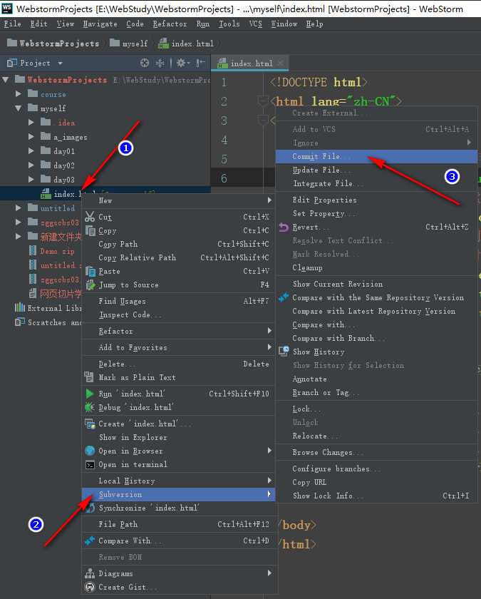This screenshot has width=481, height=599.
Task: Click the Open in Browser globe icon
Action: [x=90, y=451]
